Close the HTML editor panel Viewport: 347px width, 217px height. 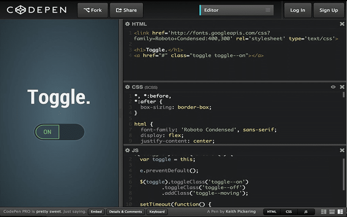[x=342, y=24]
